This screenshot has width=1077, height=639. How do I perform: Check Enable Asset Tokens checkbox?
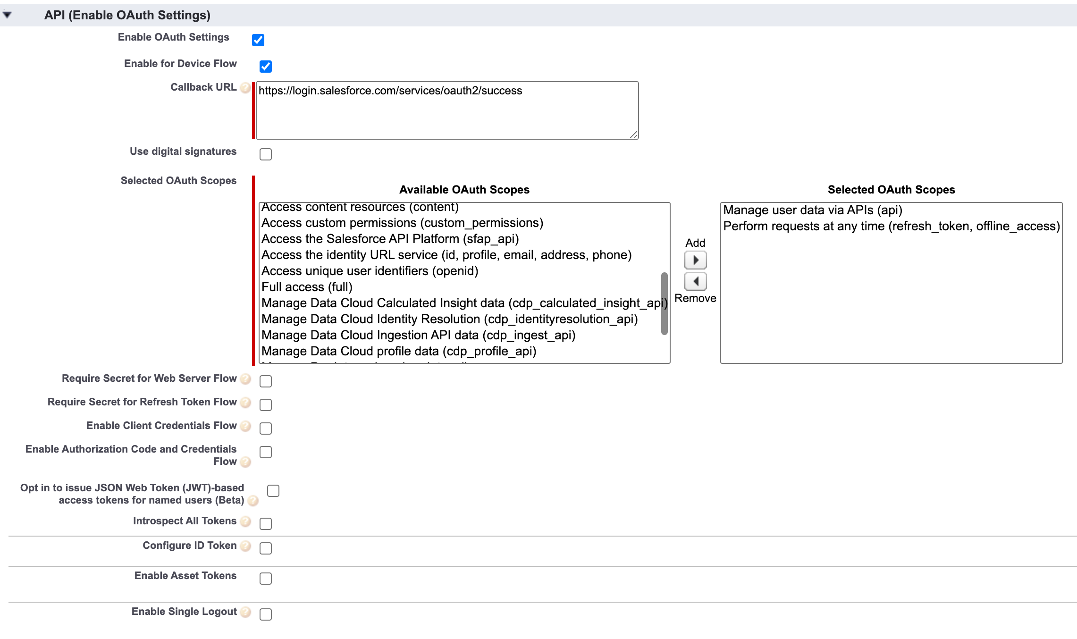(x=266, y=579)
